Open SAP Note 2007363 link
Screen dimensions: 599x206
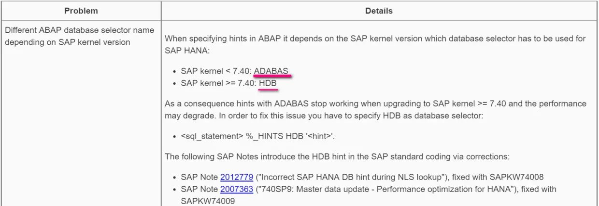236,189
